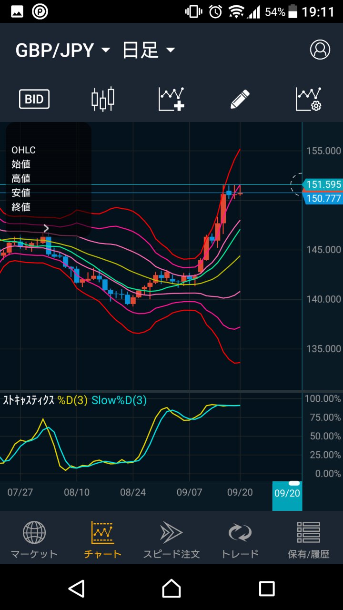Tap the 135.000 price axis label

323,349
